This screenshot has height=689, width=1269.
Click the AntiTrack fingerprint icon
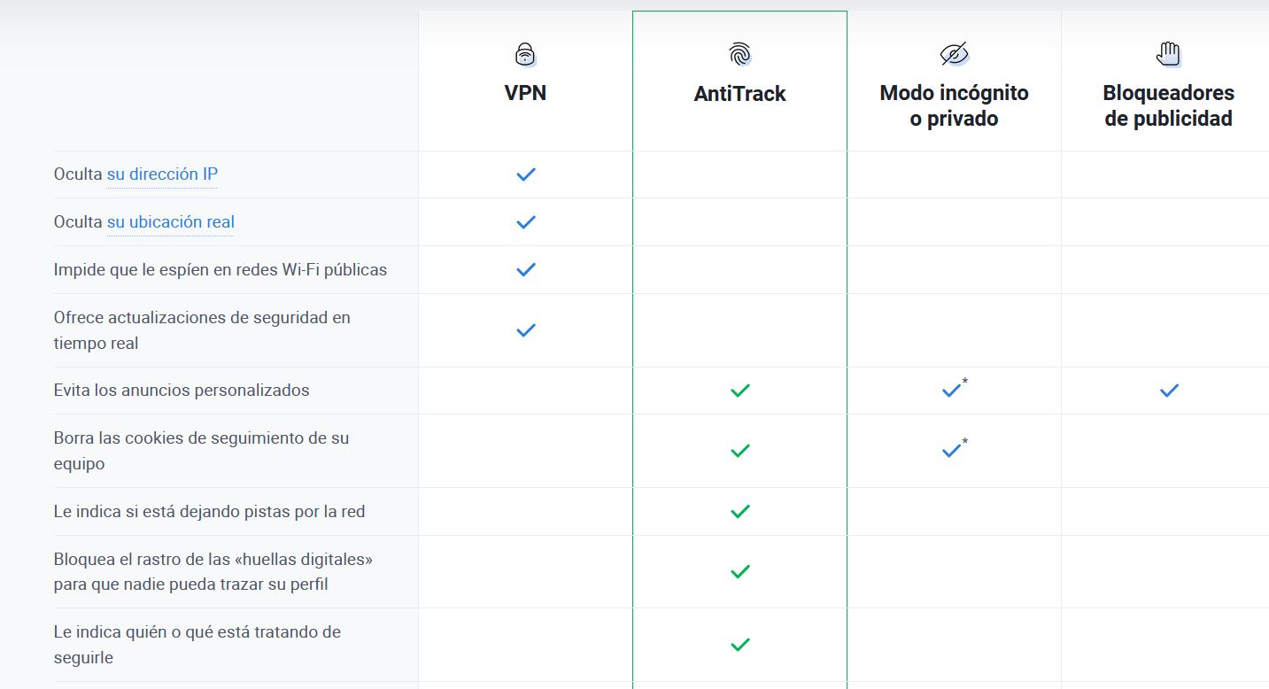[x=739, y=55]
